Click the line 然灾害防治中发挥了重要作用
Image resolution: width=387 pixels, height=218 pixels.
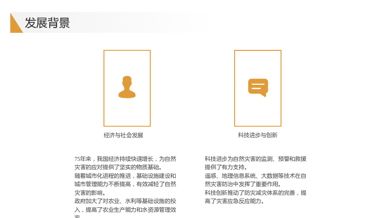pyautogui.click(x=243, y=184)
